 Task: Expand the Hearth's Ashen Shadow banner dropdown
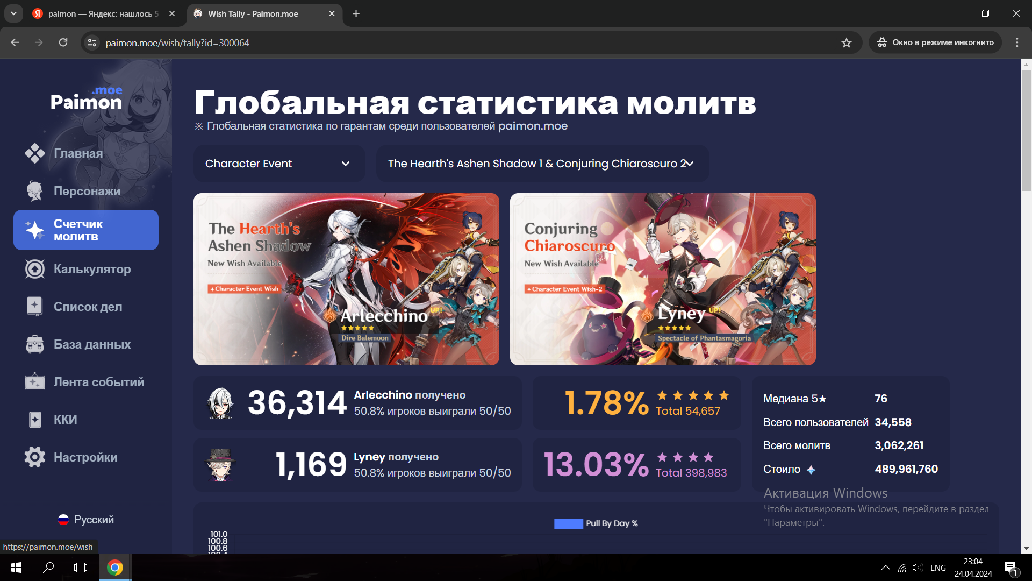(x=542, y=164)
